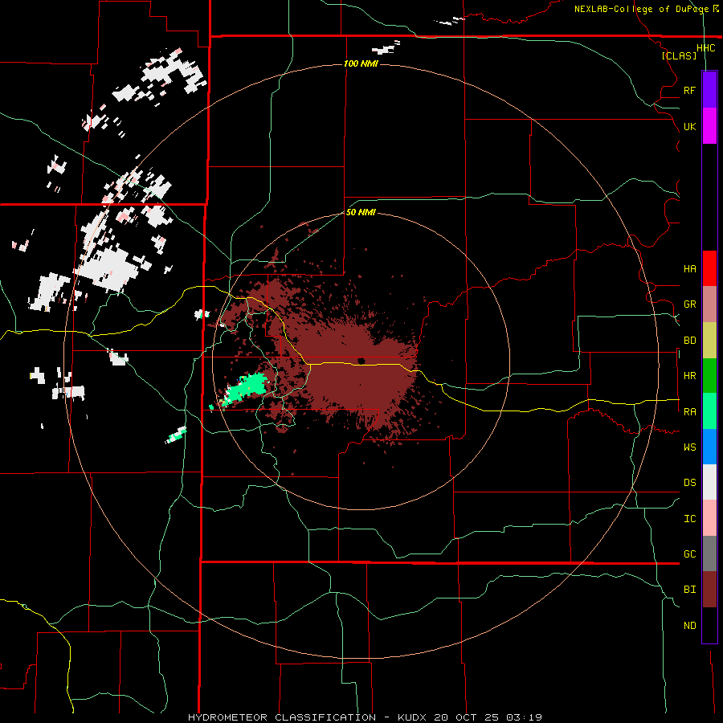Viewport: 723px width, 723px height.
Task: Pick the RA light-green legend swatch
Action: 709,411
